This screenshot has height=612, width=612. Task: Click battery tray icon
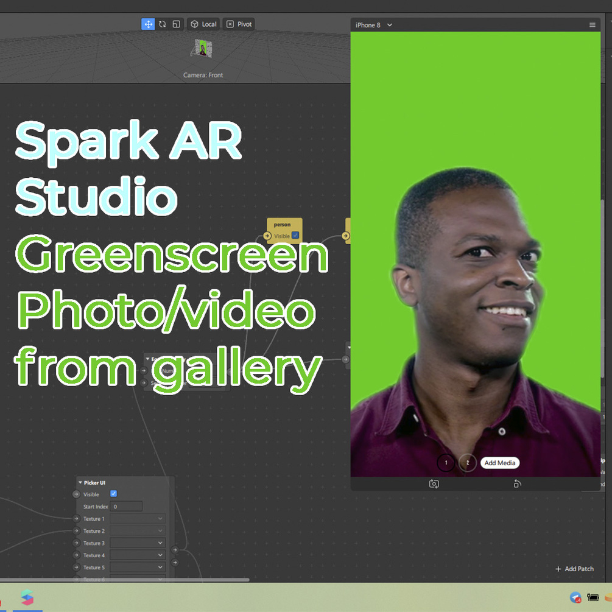593,597
